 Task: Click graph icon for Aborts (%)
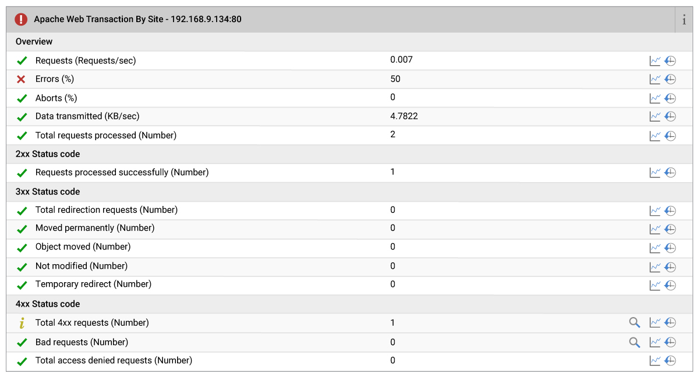point(655,98)
